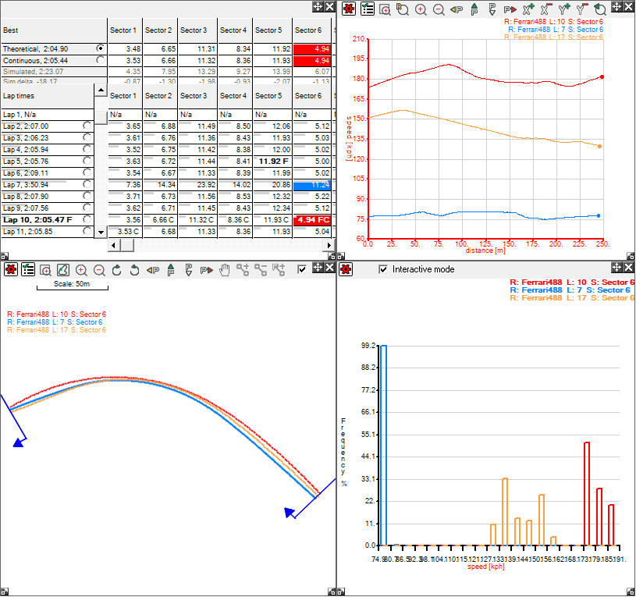Toggle the Interactive mode checkbox
The height and width of the screenshot is (597, 636).
[x=383, y=268]
